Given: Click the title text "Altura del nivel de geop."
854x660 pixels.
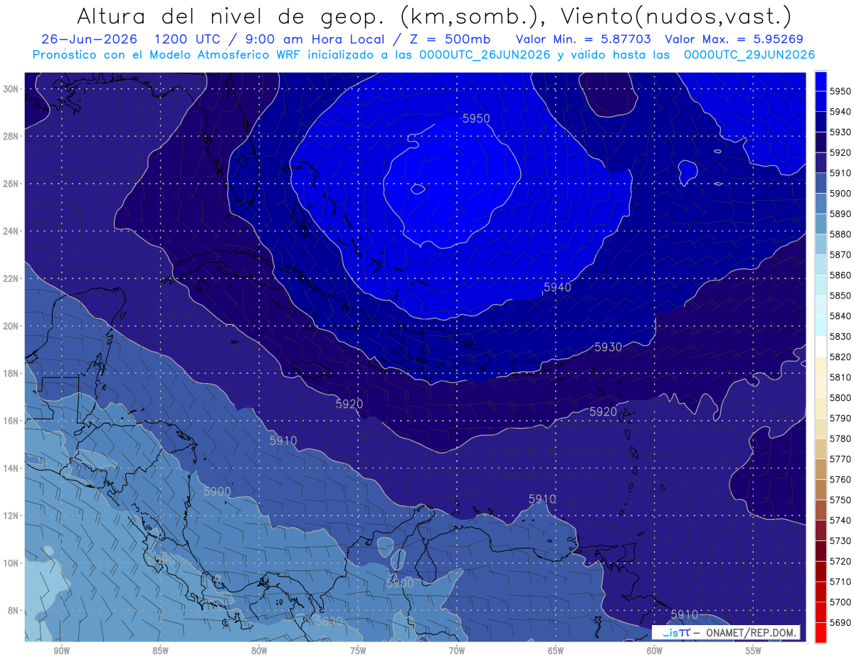Looking at the screenshot, I should click(230, 16).
